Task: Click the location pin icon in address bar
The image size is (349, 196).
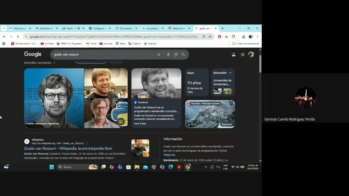Action: (204, 36)
